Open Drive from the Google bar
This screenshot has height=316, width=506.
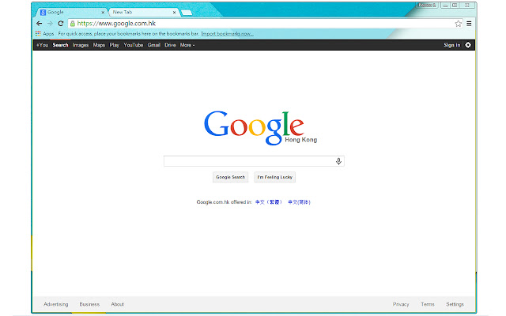coord(170,45)
